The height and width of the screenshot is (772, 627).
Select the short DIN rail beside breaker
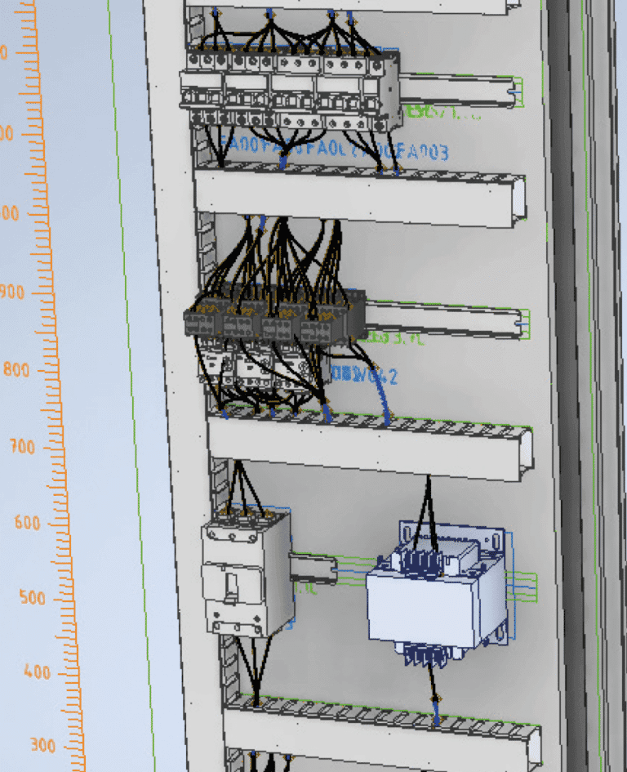314,568
